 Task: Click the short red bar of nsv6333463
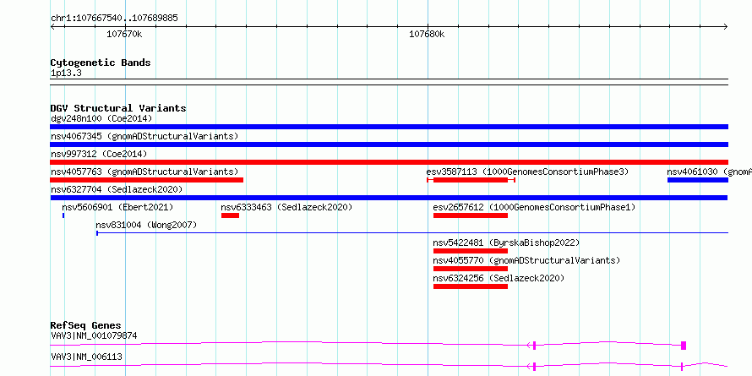[x=230, y=215]
